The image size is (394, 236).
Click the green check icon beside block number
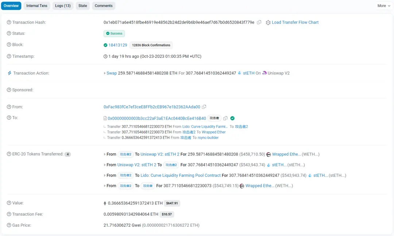tap(105, 45)
